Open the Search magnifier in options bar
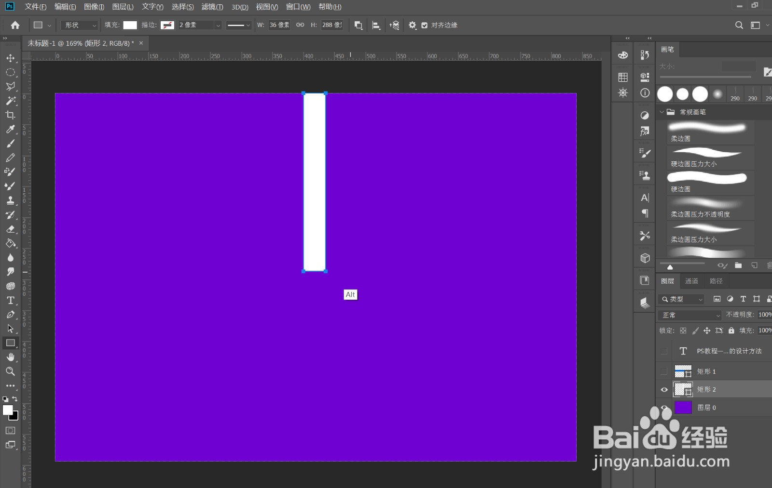Viewport: 772px width, 488px height. click(739, 25)
